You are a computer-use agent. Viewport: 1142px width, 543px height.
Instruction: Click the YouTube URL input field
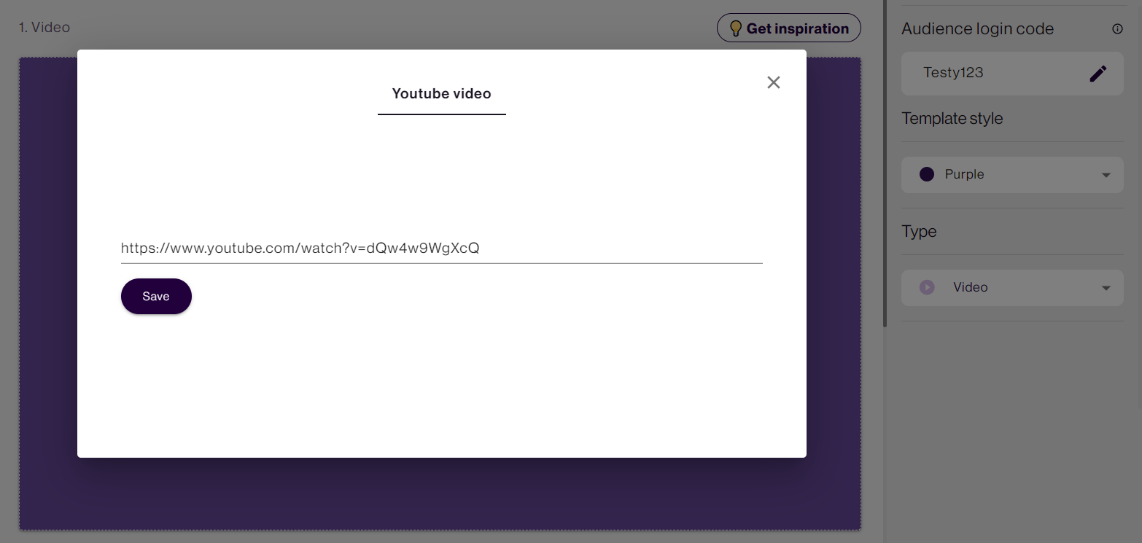pyautogui.click(x=441, y=249)
